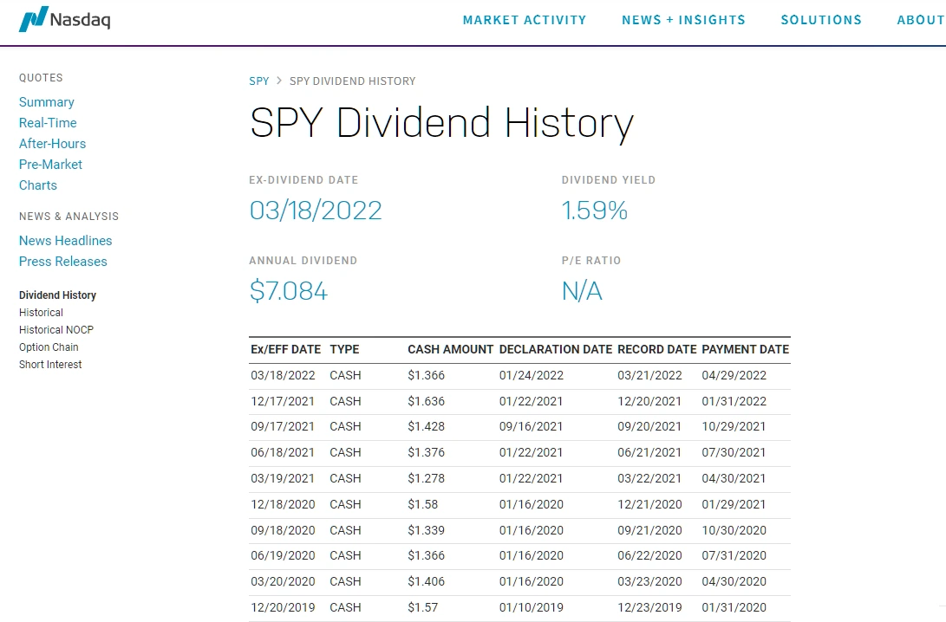The height and width of the screenshot is (622, 946).
Task: Click the $1.376 cash amount cell
Action: coord(426,452)
